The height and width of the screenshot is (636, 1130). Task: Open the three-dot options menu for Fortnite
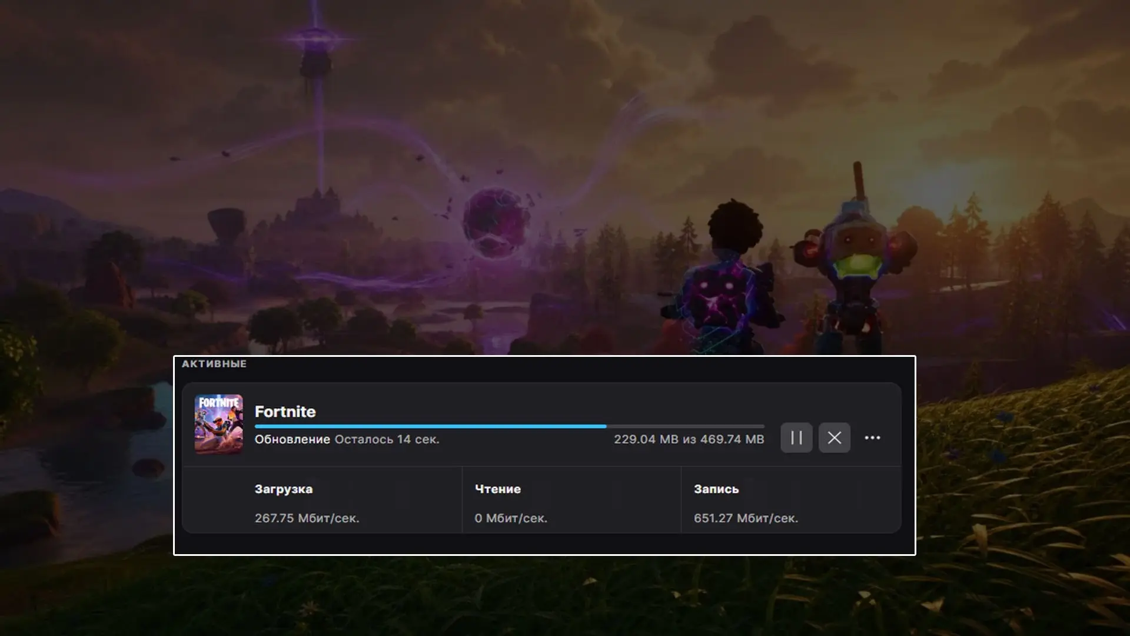tap(872, 438)
